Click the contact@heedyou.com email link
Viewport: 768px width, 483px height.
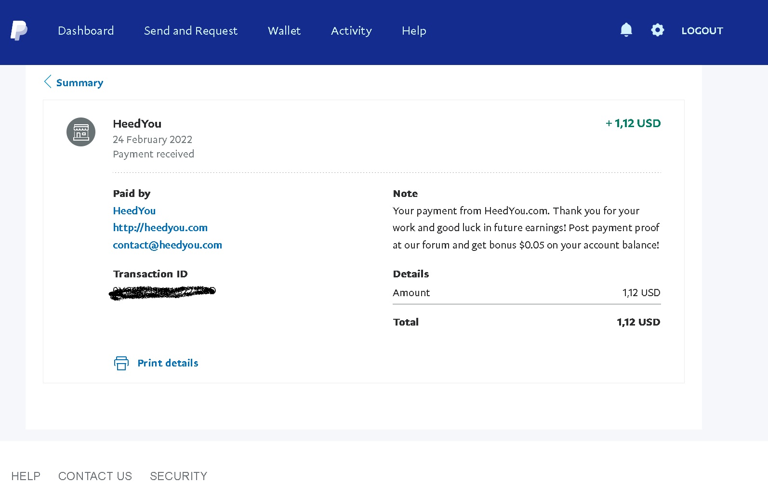[x=167, y=245]
